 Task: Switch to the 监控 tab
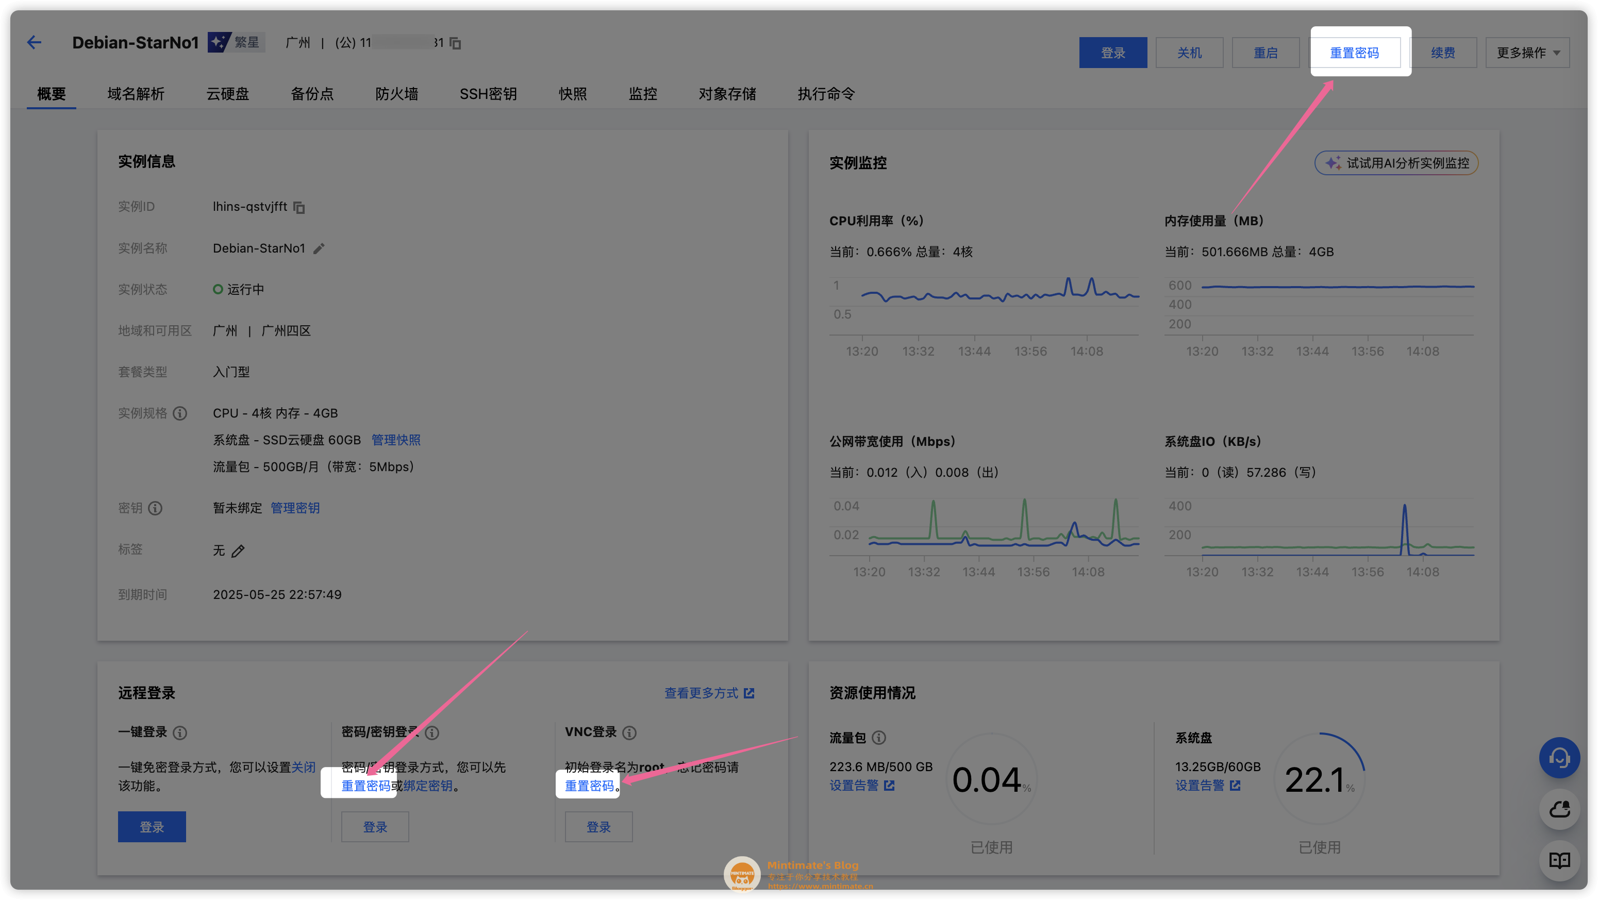[643, 94]
